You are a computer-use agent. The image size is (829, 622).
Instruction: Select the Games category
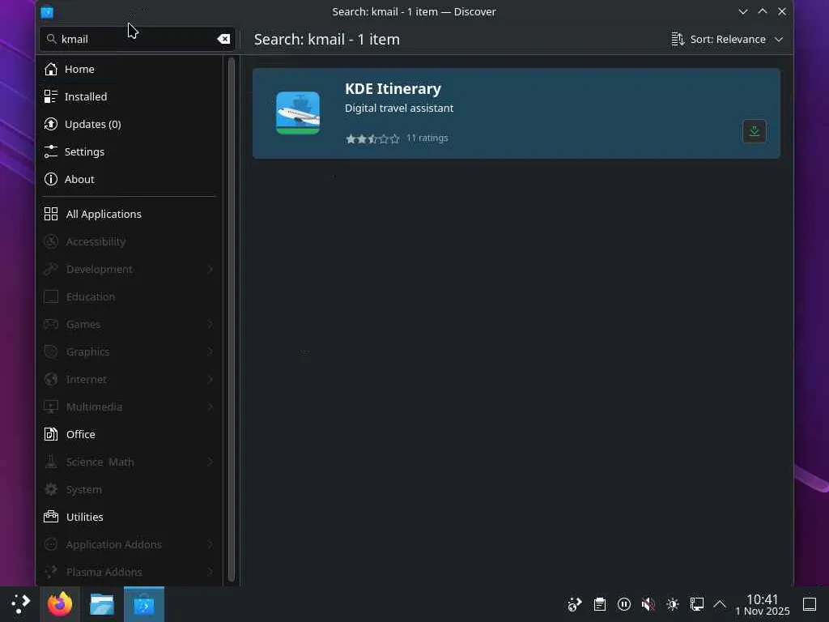coord(129,324)
